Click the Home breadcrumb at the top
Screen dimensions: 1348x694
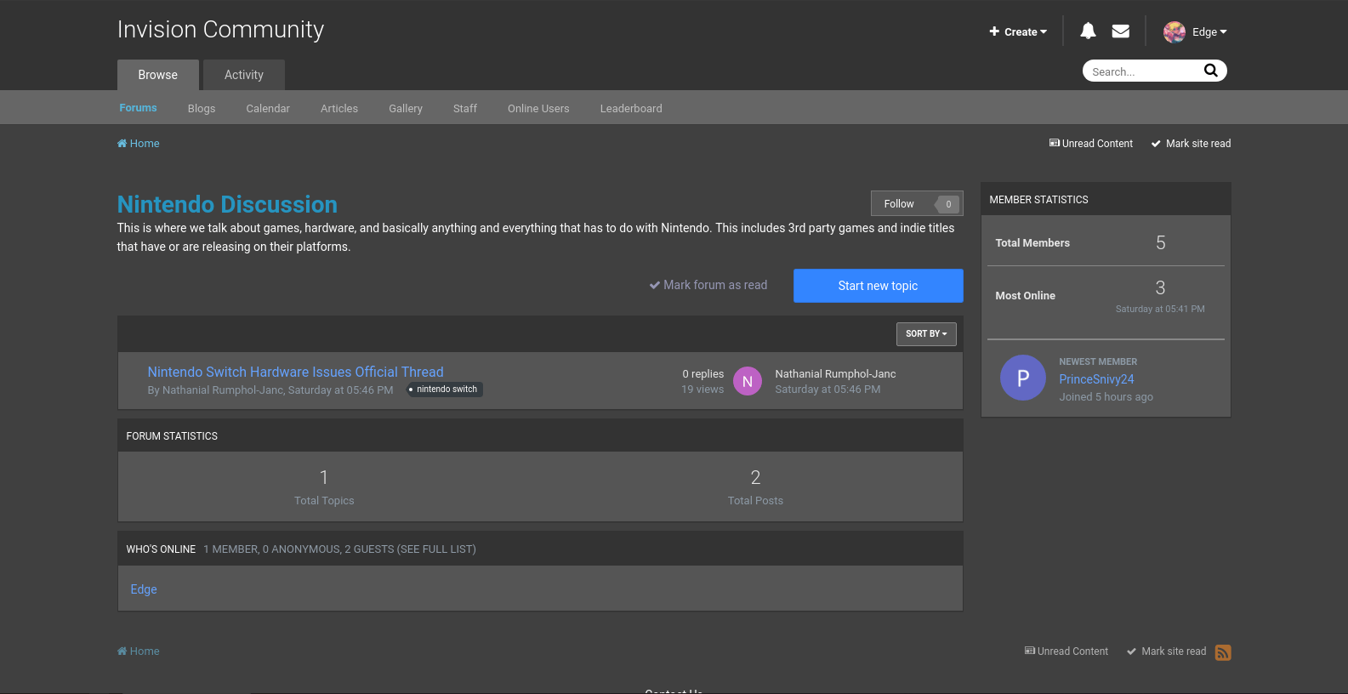139,144
